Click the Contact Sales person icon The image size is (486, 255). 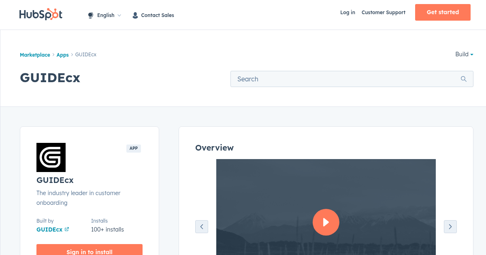[135, 15]
